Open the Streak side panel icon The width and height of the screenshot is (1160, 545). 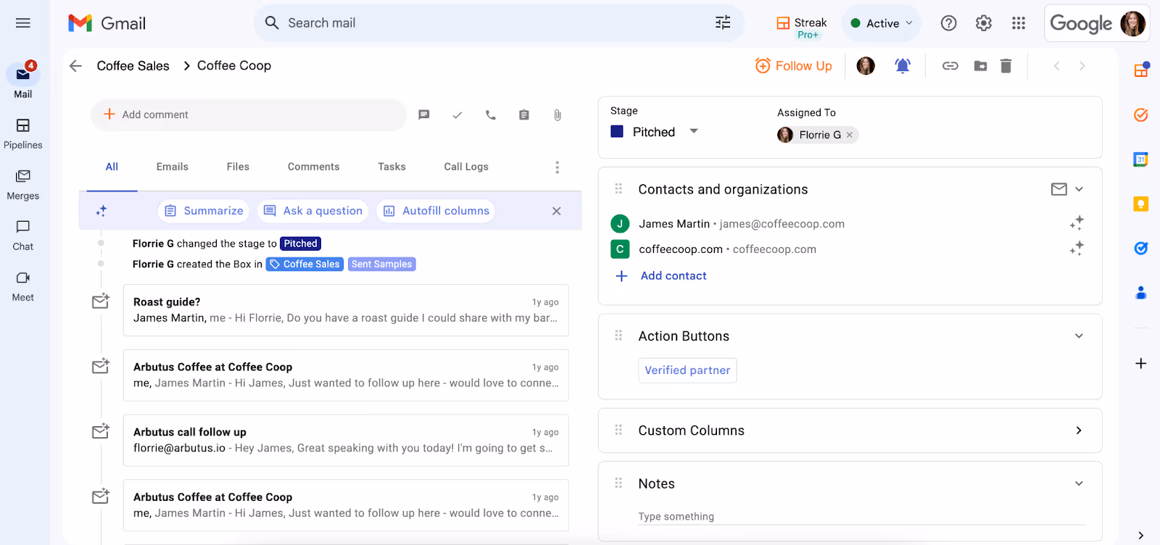click(1140, 70)
